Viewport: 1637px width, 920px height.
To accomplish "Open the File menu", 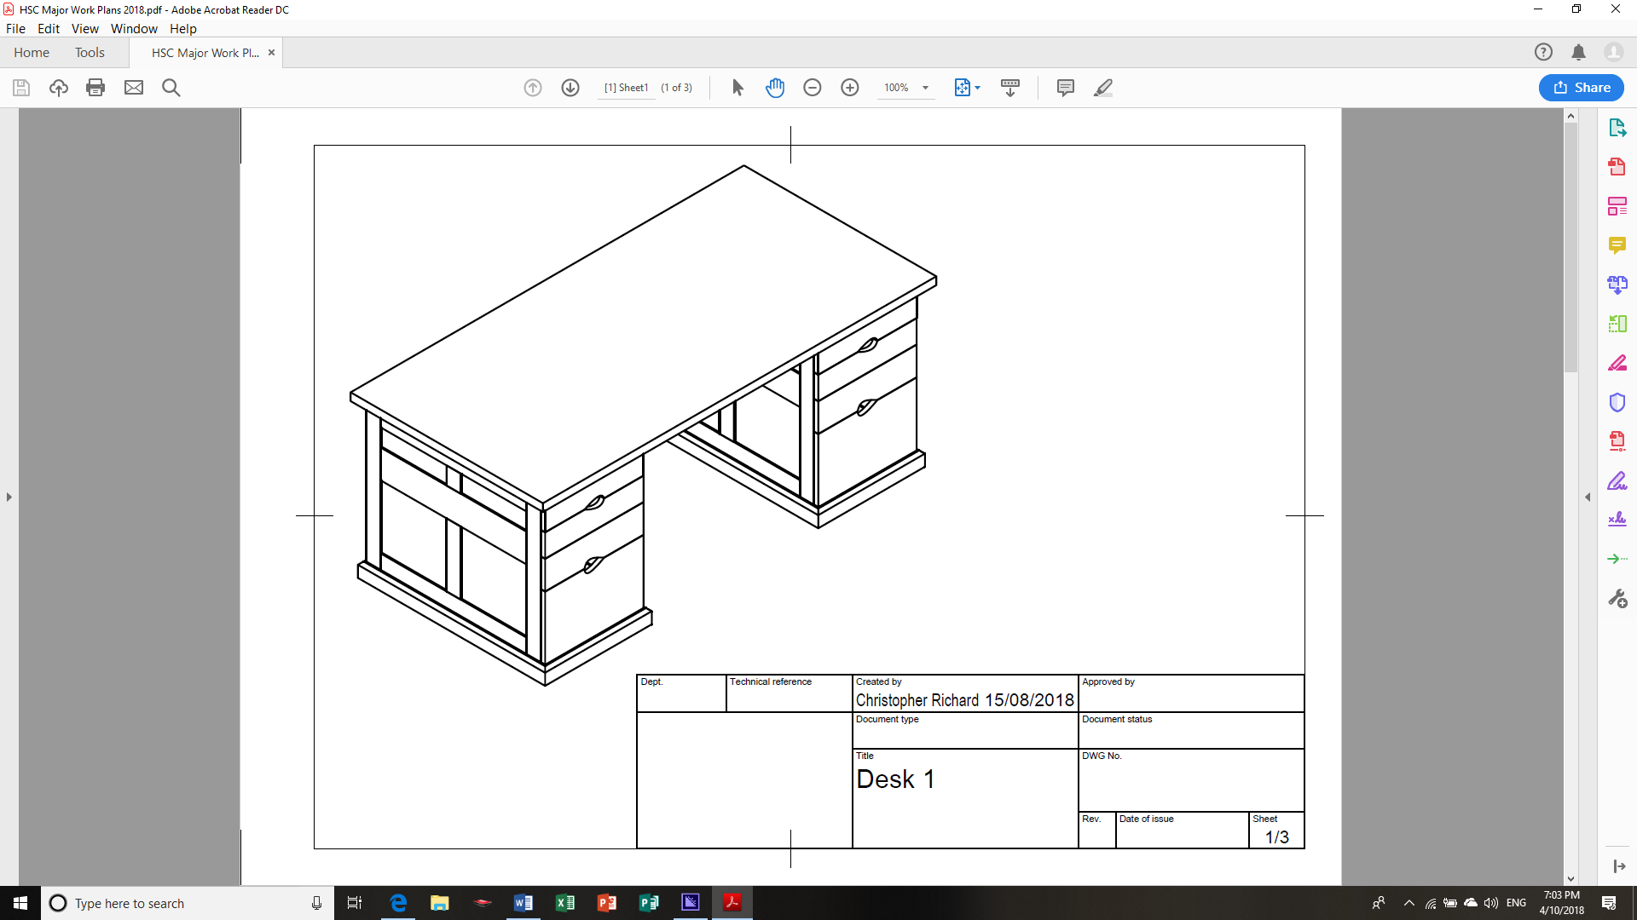I will [15, 28].
